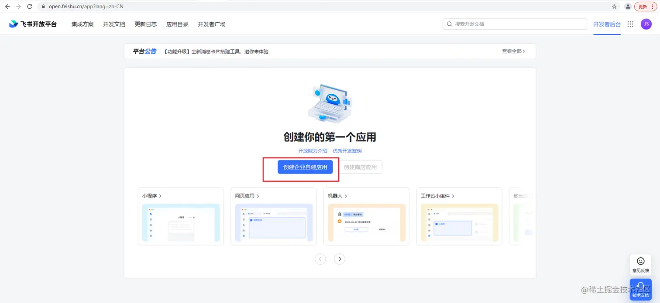Screen dimensions: 660x303
Task: Click the robot laptop illustration
Action: (x=330, y=103)
